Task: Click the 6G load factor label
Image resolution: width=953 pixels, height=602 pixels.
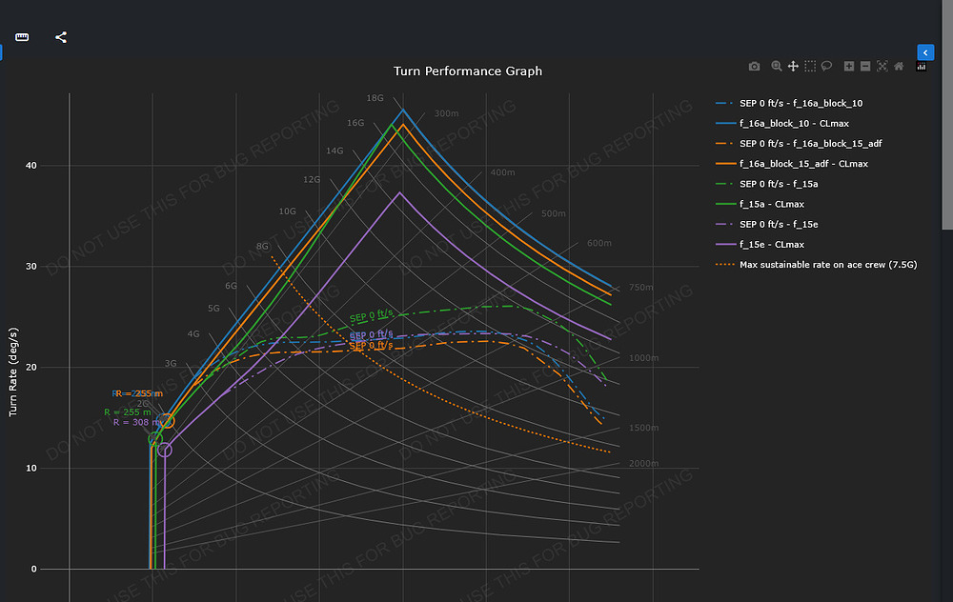Action: [231, 286]
